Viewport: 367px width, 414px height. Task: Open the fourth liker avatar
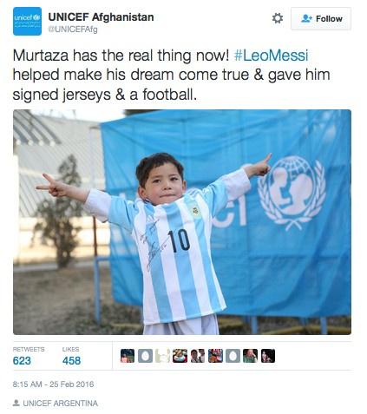click(180, 356)
